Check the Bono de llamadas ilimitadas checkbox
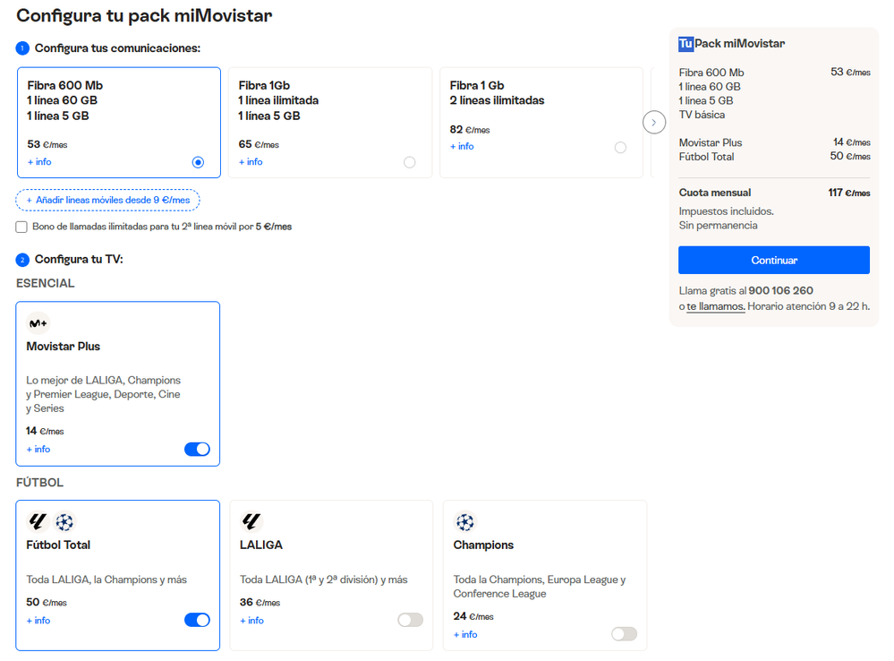 (21, 227)
